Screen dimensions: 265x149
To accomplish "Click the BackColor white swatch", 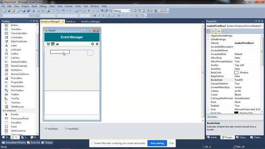I will click(236, 72).
